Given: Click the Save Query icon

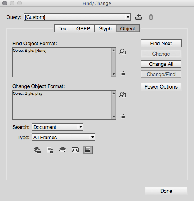Looking at the screenshot, I should tap(139, 17).
